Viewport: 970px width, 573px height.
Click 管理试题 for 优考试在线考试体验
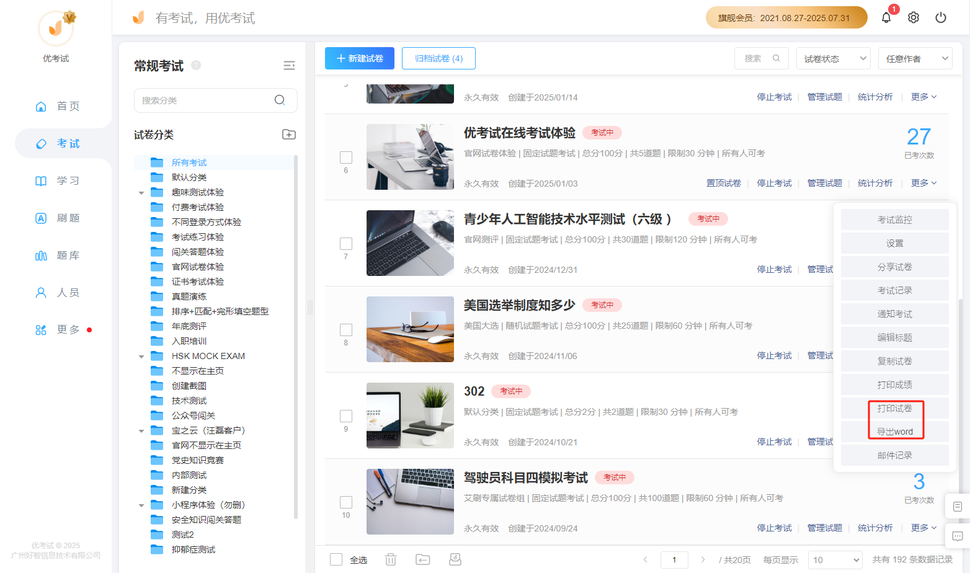click(x=825, y=183)
